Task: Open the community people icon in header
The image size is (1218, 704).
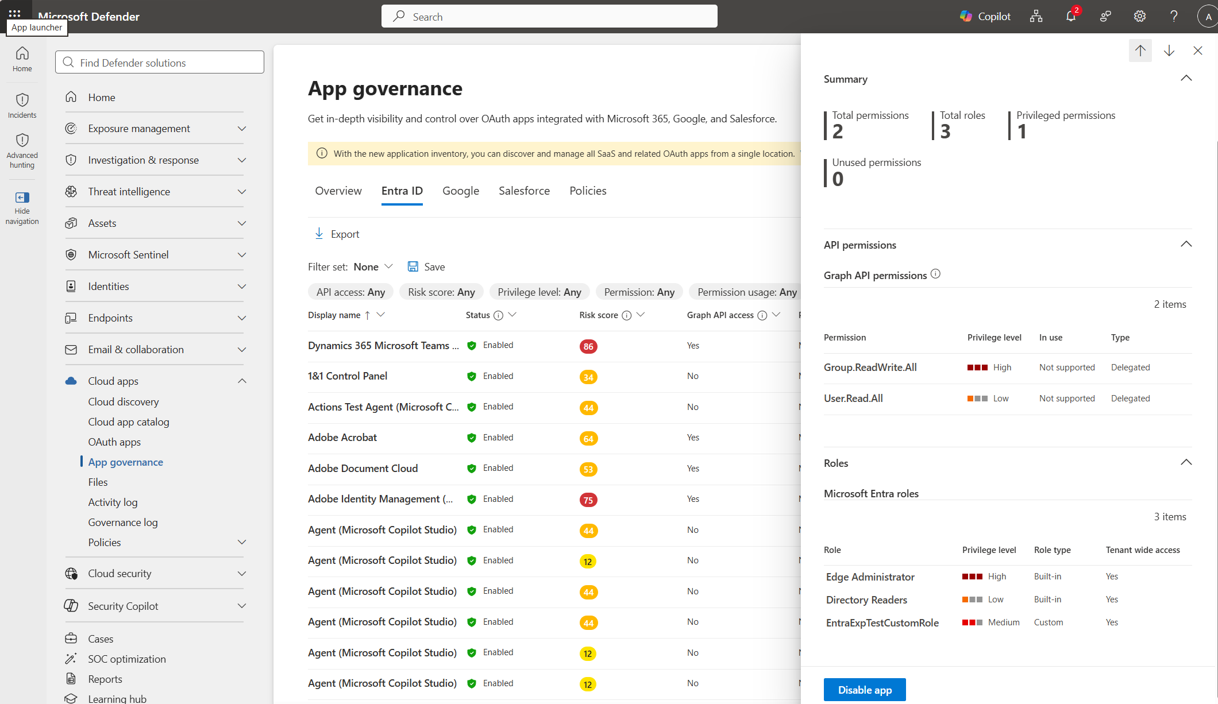Action: [x=1105, y=16]
